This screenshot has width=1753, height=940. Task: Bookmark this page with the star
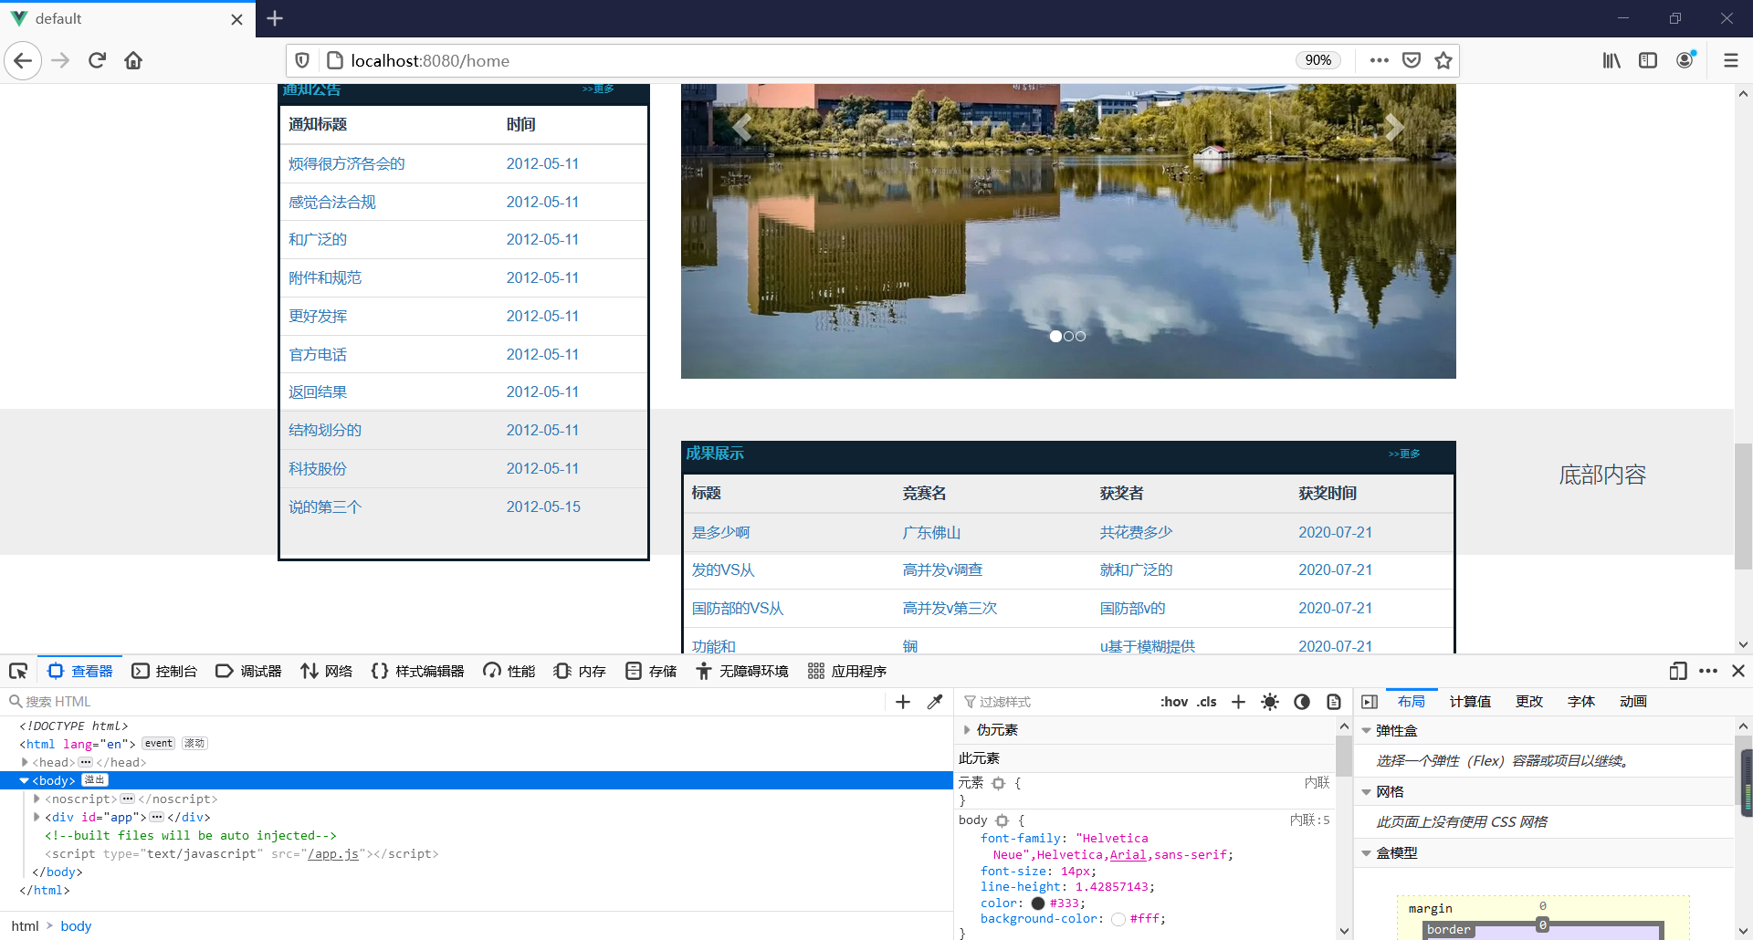[1443, 61]
